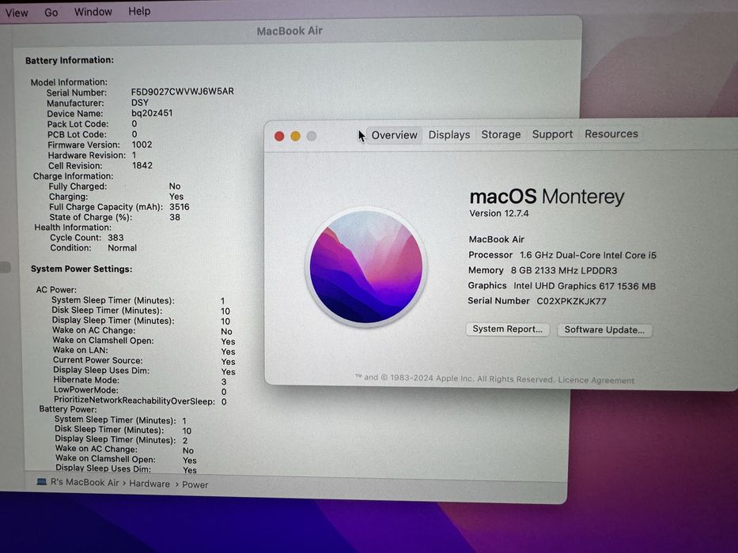Switch to the Displays tab
This screenshot has width=738, height=553.
click(x=449, y=135)
